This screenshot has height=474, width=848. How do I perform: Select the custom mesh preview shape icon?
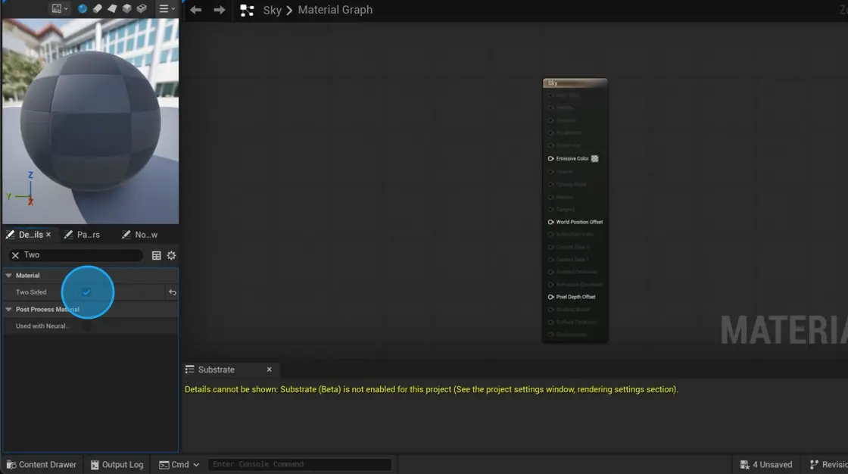pyautogui.click(x=142, y=8)
